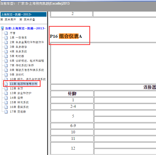
Task: Click the page icon next to 17章 变速器
Action: pos(6,112)
